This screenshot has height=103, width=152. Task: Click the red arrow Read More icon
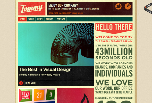(x=21, y=83)
